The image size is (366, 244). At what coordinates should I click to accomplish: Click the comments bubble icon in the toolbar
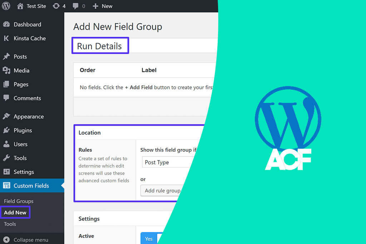(x=76, y=6)
